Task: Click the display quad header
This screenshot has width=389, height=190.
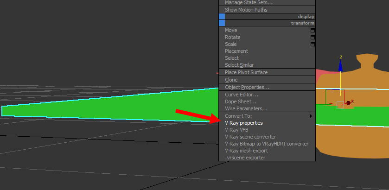Action: [x=267, y=17]
